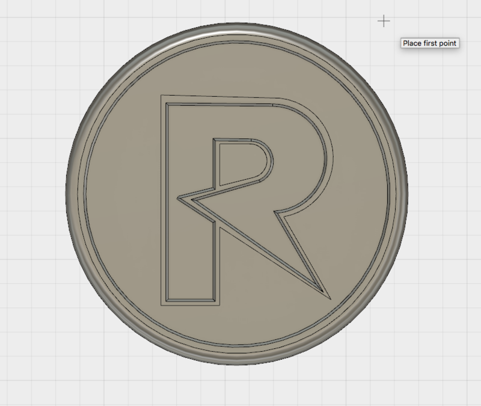Image resolution: width=481 pixels, height=406 pixels.
Task: Click the flat coin face left of R
Action: click(x=123, y=198)
